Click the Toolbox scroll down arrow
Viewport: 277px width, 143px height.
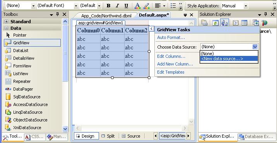[65, 129]
